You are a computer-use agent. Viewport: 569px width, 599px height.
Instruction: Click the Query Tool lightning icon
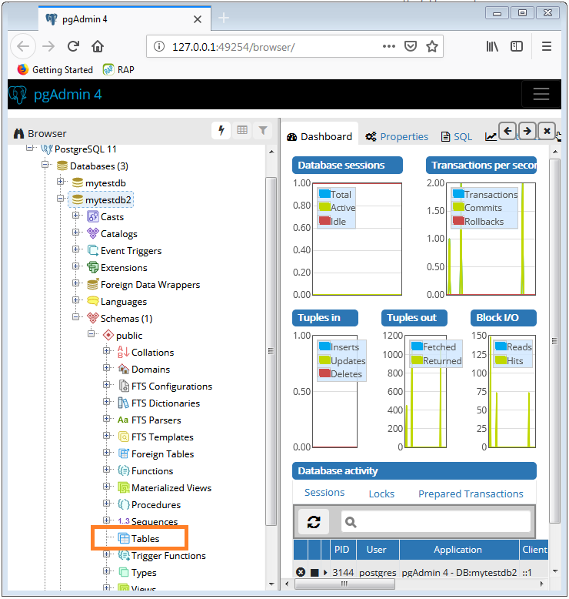(221, 131)
